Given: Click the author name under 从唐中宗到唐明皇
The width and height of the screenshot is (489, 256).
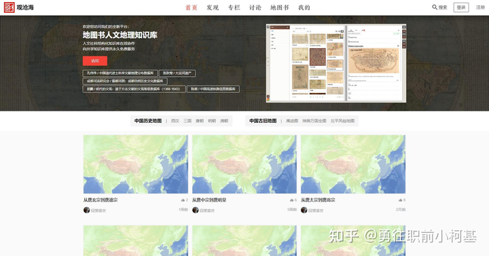Looking at the screenshot, I should (207, 211).
